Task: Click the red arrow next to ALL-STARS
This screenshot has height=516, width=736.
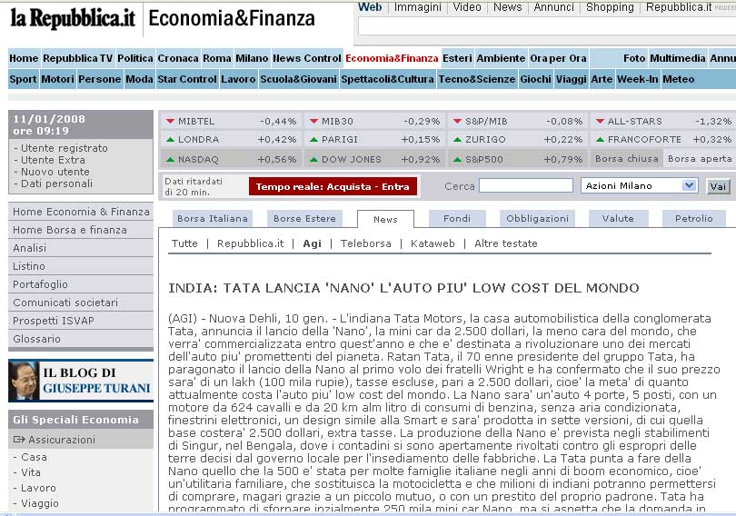Action: coord(599,121)
